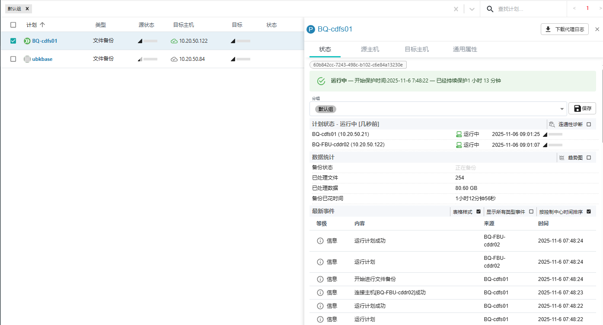Click the save group button
603x325 pixels.
(582, 108)
